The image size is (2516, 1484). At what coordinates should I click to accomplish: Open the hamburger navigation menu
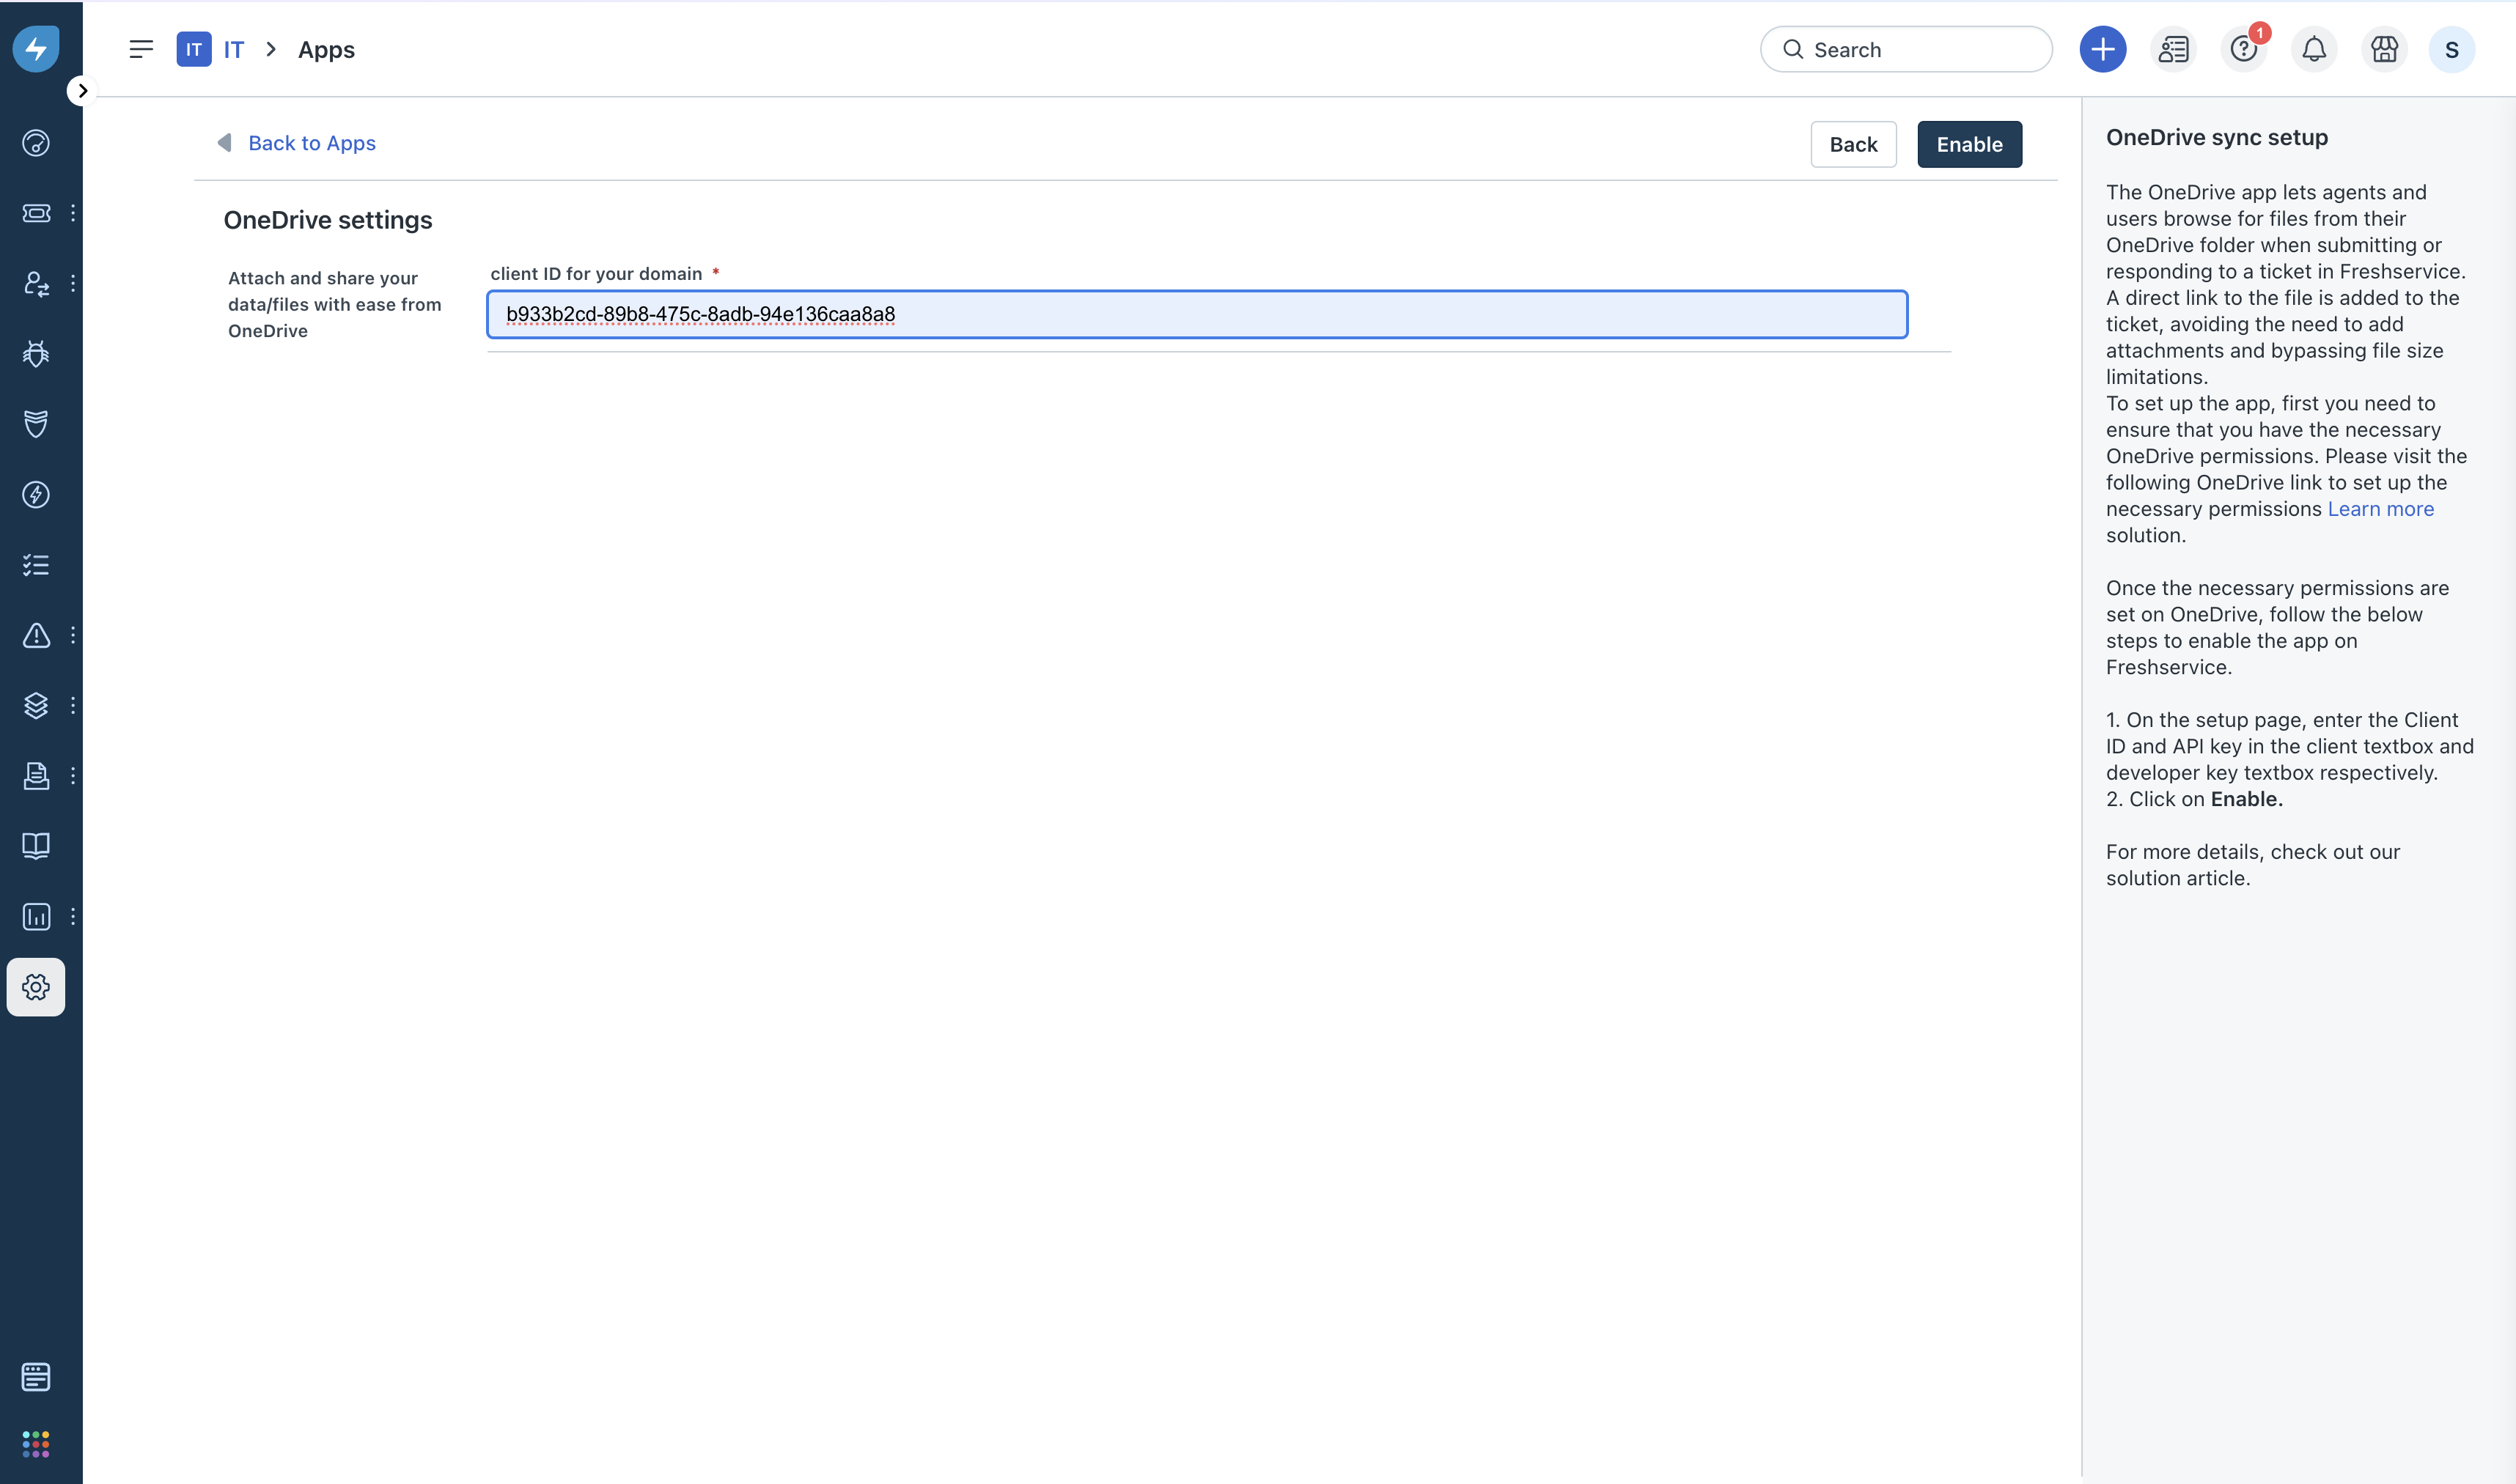(x=141, y=49)
